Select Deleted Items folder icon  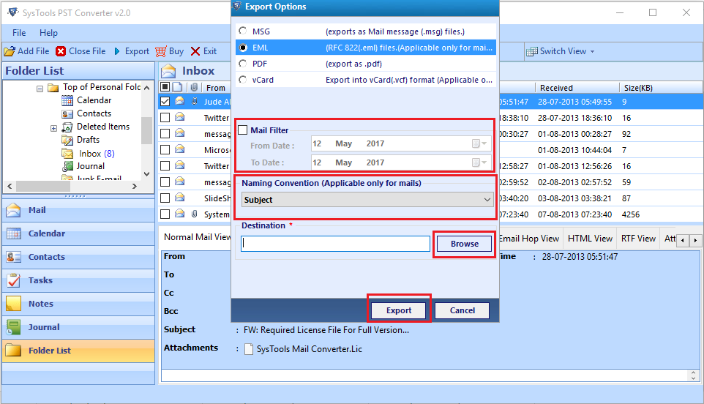point(67,127)
